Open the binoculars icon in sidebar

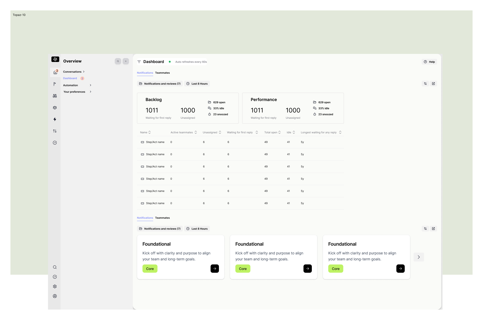[55, 96]
